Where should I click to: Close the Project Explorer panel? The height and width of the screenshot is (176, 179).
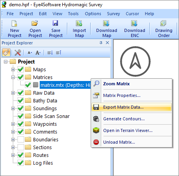coord(107,43)
